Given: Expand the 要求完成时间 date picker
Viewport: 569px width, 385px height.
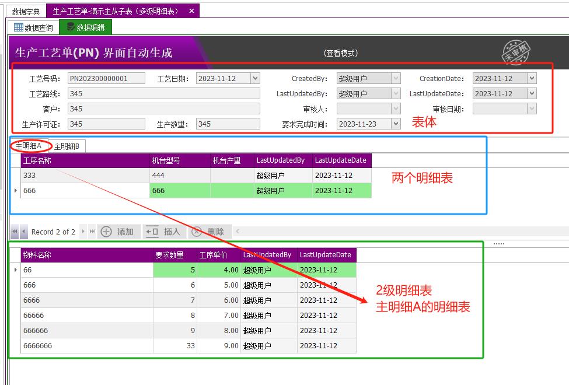Looking at the screenshot, I should coord(396,124).
